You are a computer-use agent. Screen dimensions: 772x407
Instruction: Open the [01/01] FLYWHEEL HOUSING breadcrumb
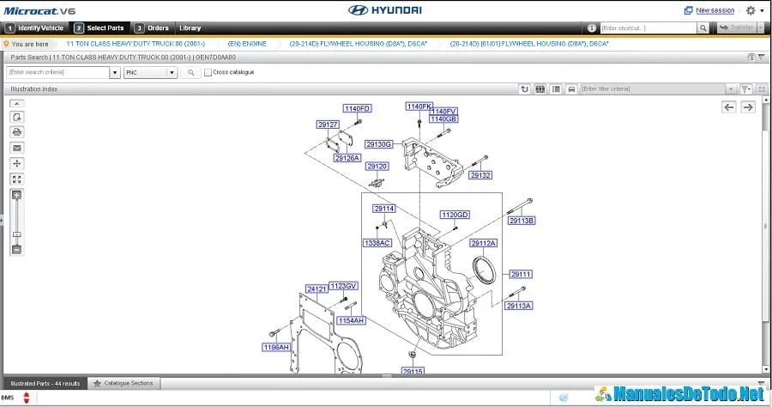tap(529, 44)
